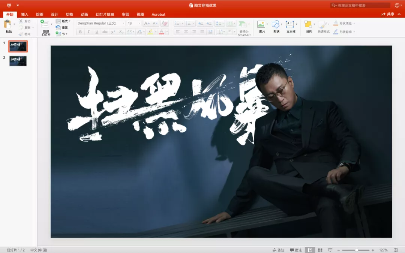Viewport: 405px width, 253px height.
Task: Increase font size with the A-up icon
Action: [147, 23]
